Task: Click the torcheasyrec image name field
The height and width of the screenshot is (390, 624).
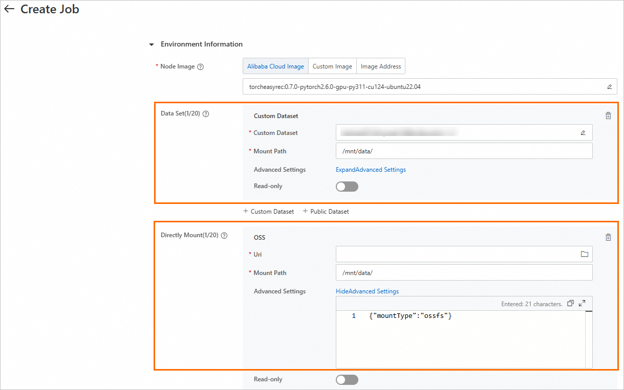Action: tap(429, 86)
